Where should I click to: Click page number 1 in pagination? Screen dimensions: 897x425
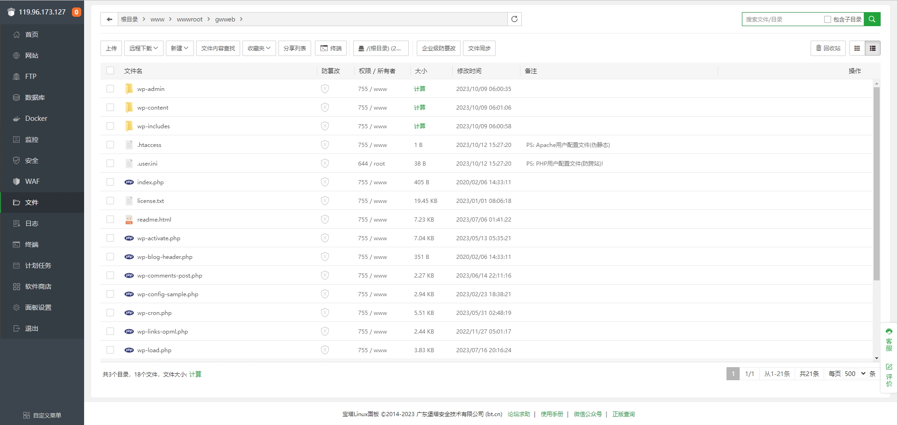[733, 374]
